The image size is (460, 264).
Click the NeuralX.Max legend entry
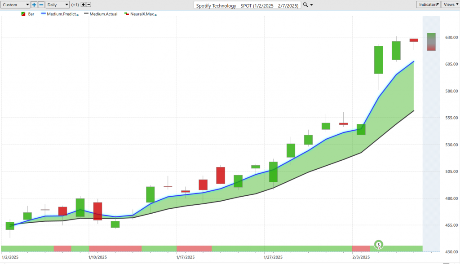click(x=142, y=14)
